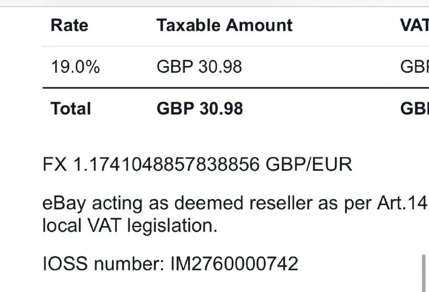Viewport: 429px width, 292px height.
Task: Click the bold GBP 30.98 total amount
Action: (199, 109)
